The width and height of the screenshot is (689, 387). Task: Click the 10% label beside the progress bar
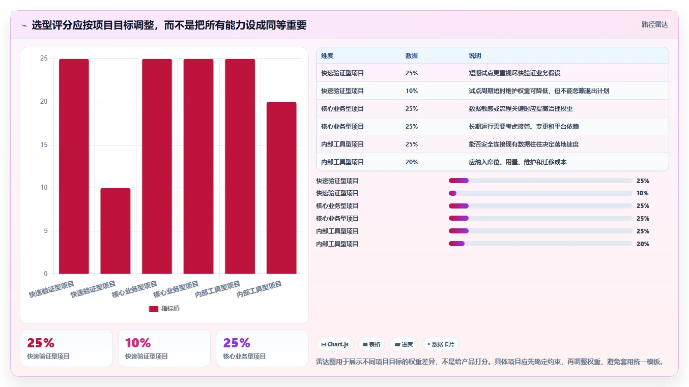[642, 193]
